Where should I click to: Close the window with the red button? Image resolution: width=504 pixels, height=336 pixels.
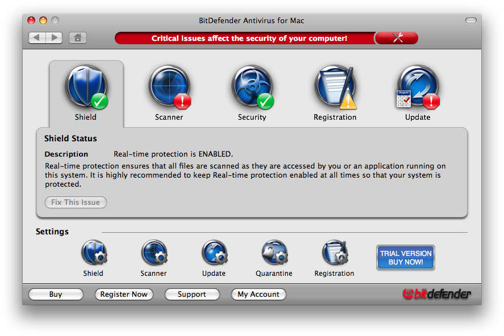coord(31,20)
